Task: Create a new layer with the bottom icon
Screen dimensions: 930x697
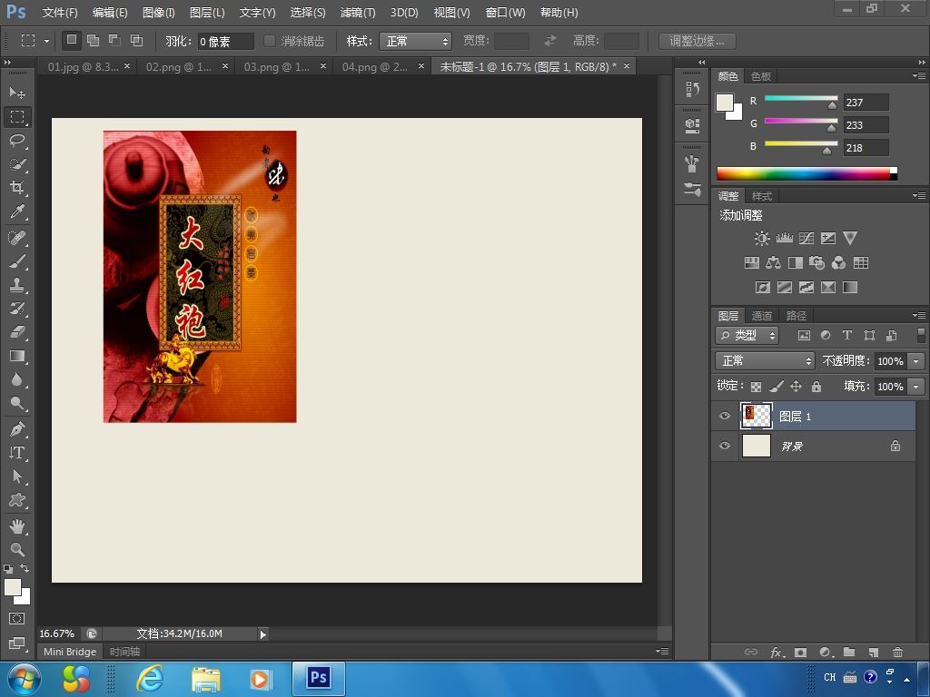Action: 873,652
